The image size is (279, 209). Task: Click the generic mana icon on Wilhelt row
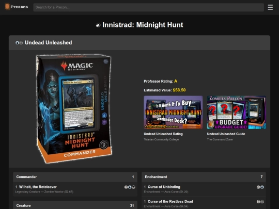(x=126, y=187)
